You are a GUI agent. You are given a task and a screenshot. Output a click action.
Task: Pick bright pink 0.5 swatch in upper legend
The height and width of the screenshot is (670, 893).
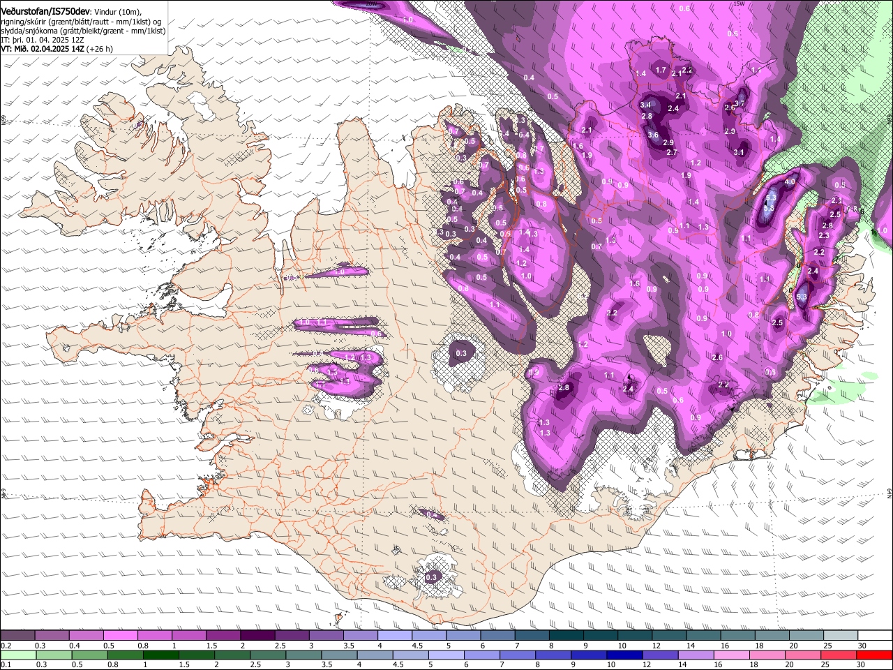(120, 636)
